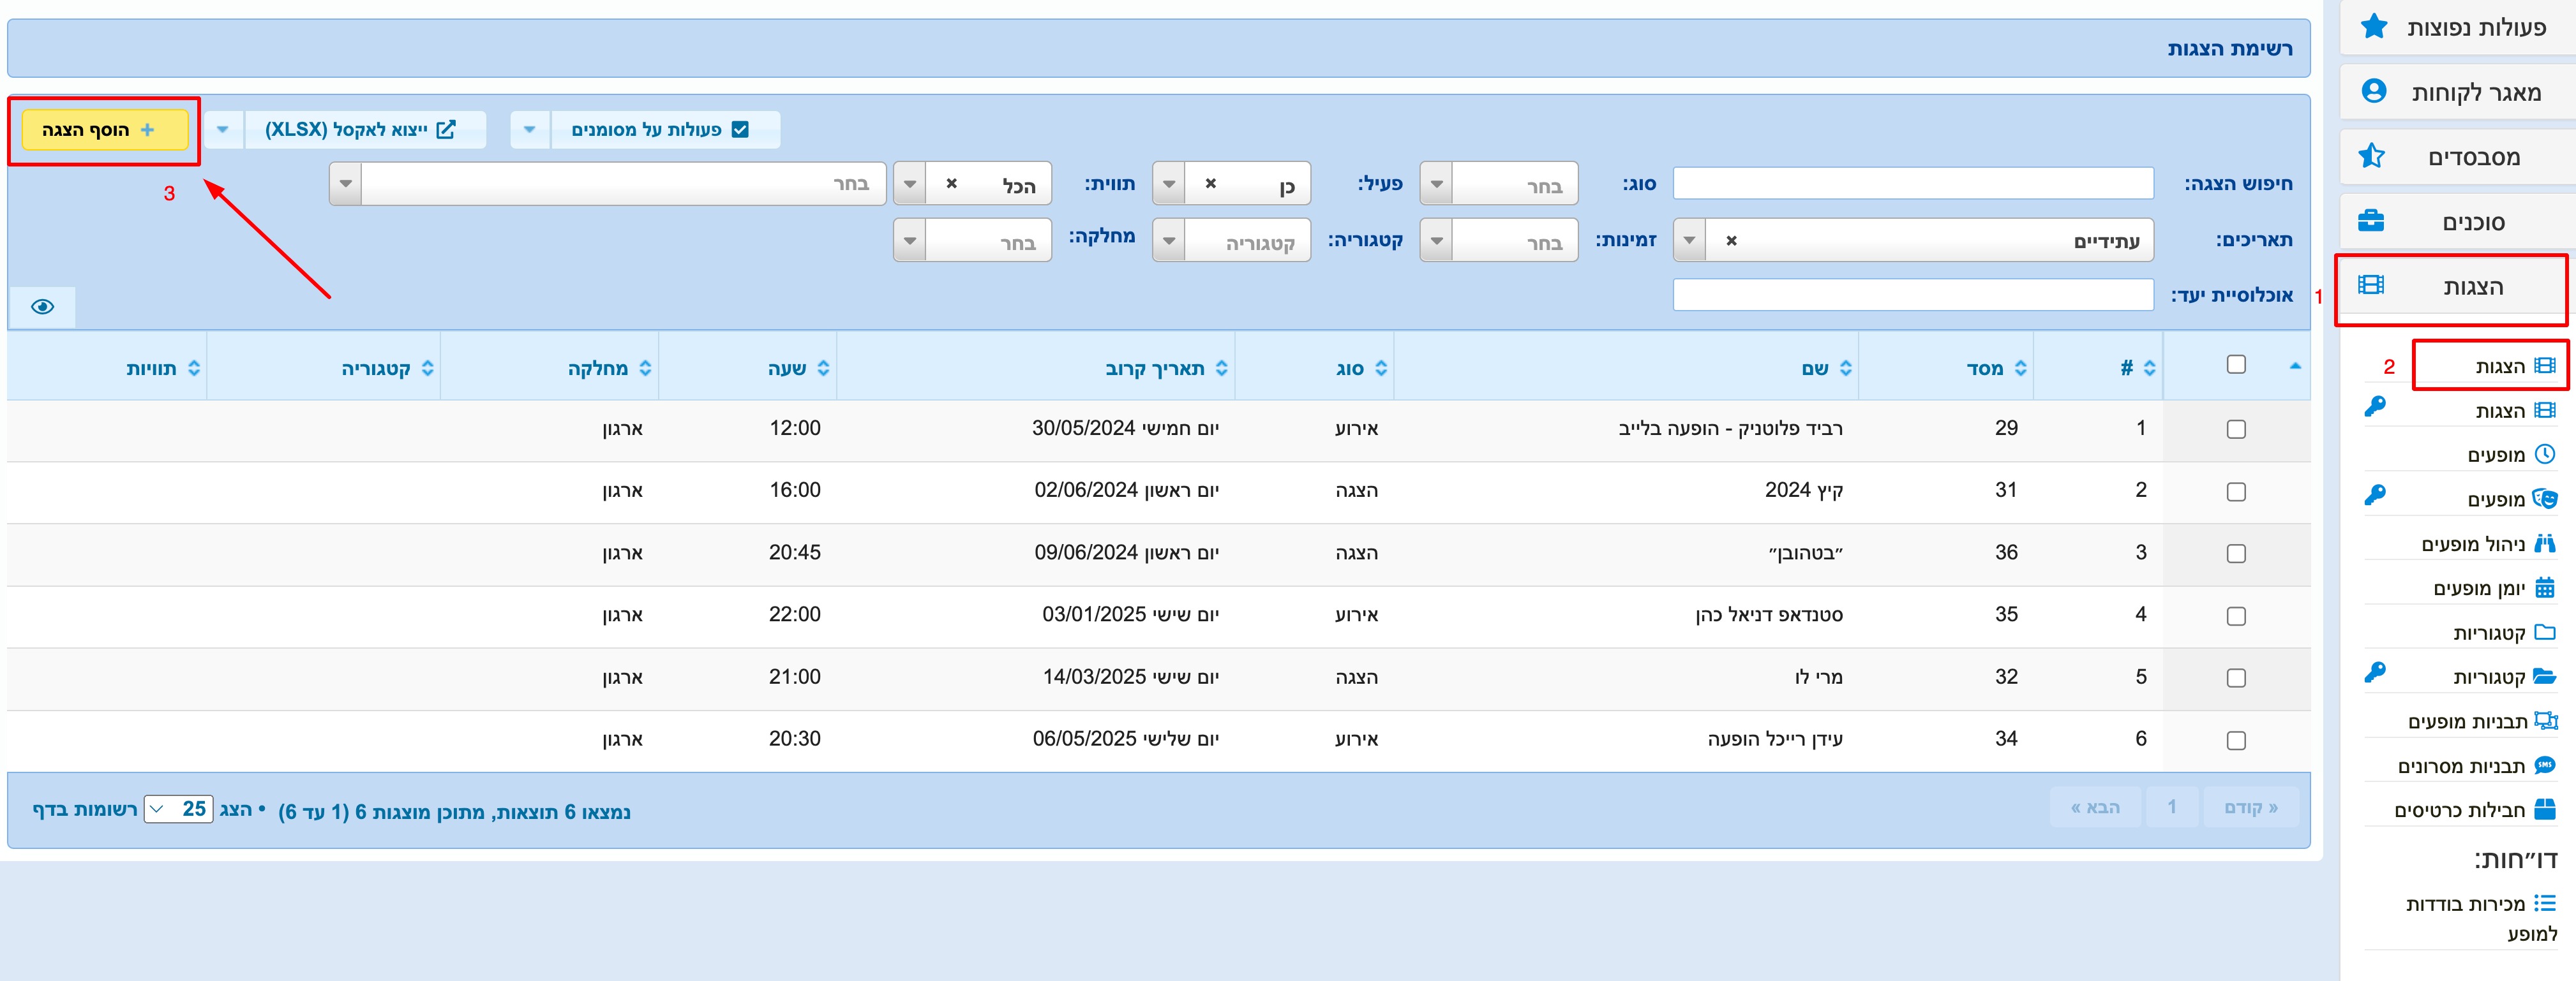Viewport: 2576px width, 981px height.
Task: Tick the select-all checkbox in the table header
Action: coord(2237,365)
